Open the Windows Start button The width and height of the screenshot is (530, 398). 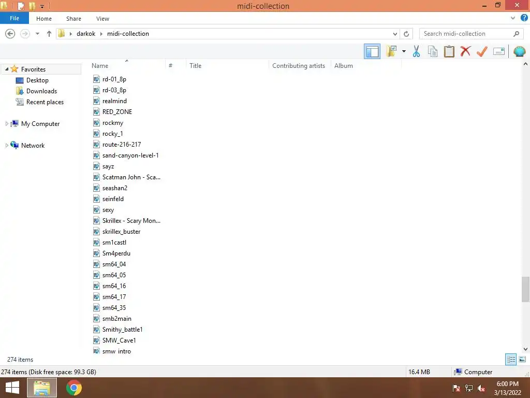pos(12,388)
